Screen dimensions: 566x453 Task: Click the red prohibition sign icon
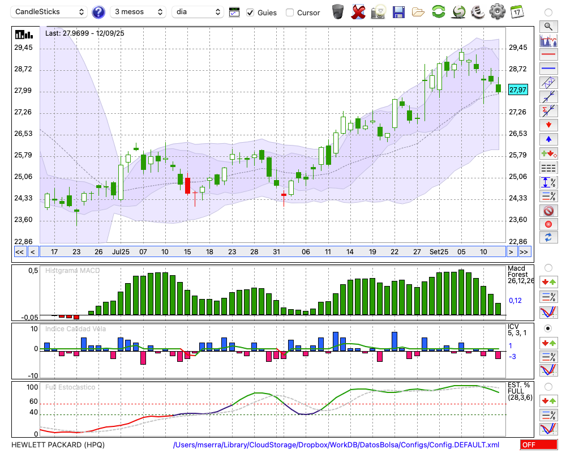coord(548,211)
